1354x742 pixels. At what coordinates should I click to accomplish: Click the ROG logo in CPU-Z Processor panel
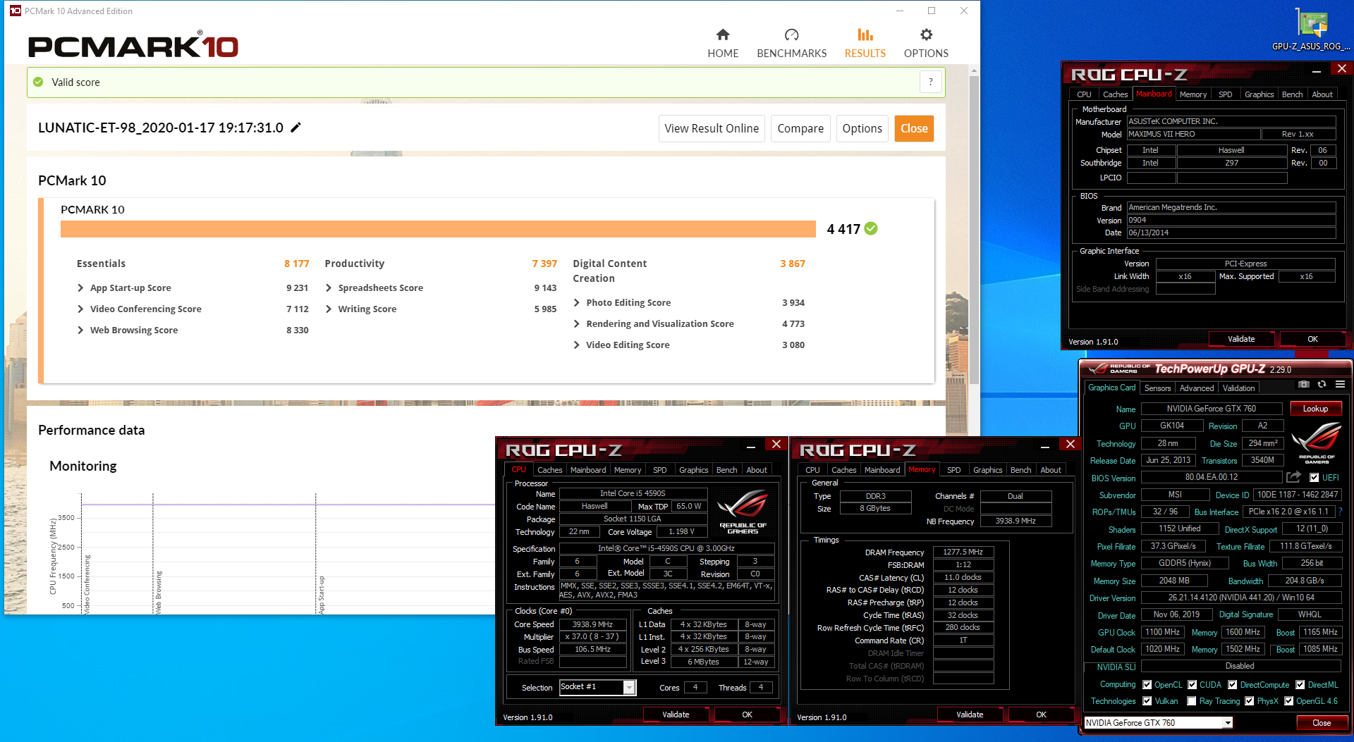tap(743, 512)
